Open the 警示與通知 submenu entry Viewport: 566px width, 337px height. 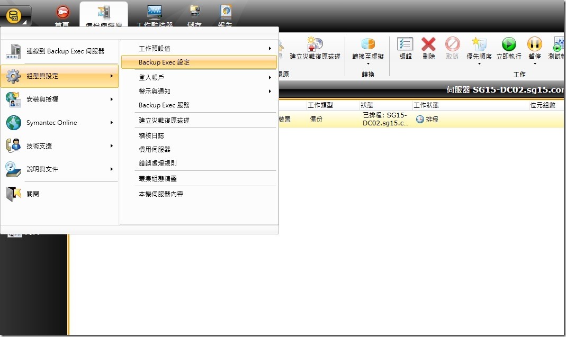pyautogui.click(x=199, y=92)
